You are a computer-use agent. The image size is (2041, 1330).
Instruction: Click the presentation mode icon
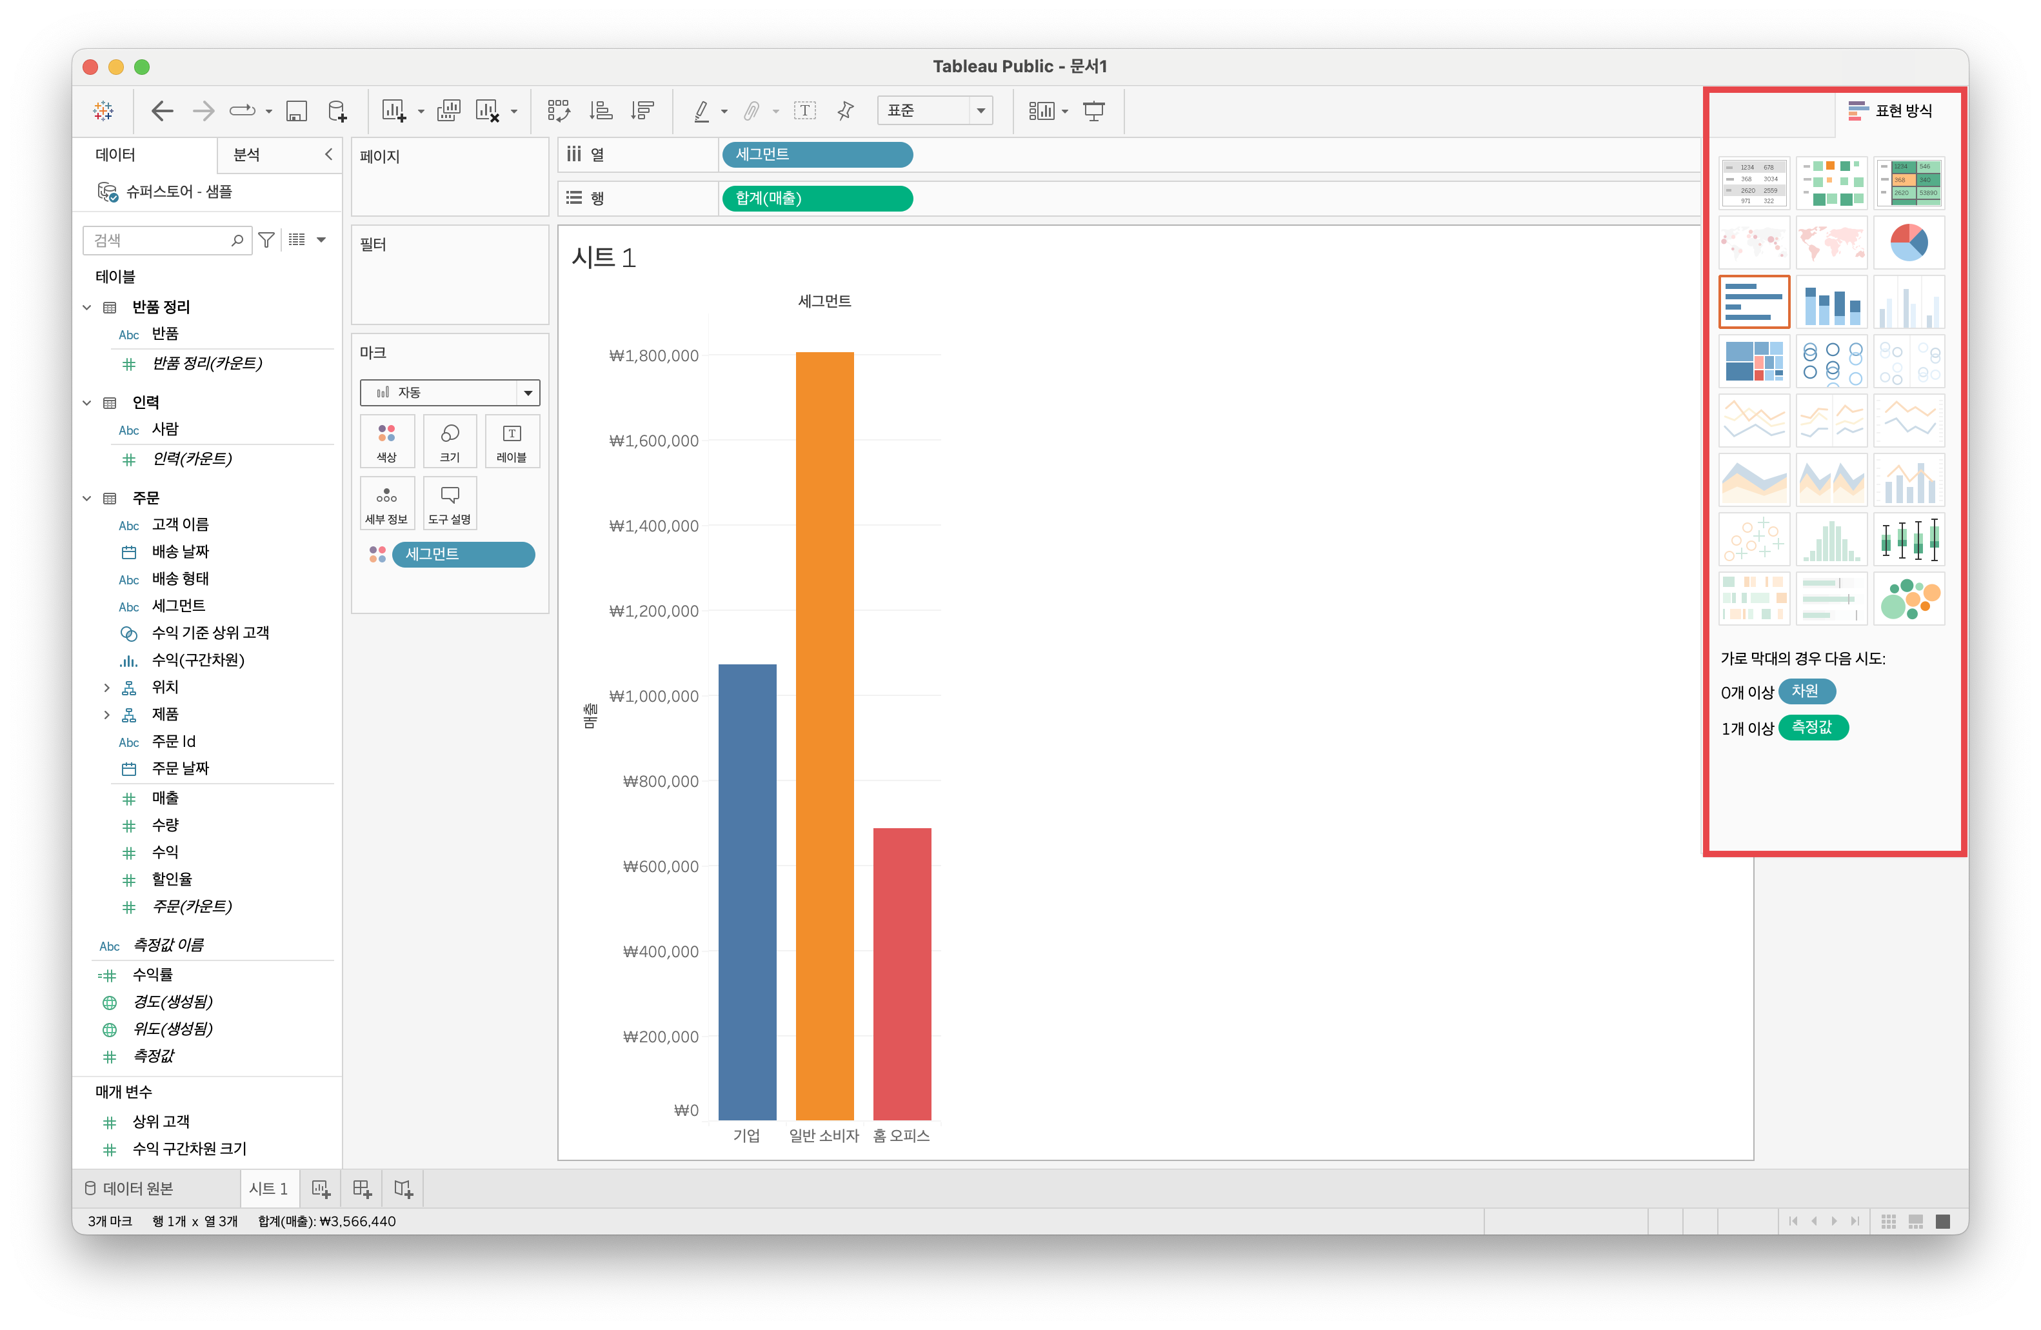click(1094, 111)
